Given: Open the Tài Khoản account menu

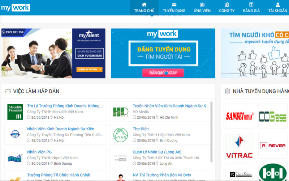Looking at the screenshot, I should coord(277,8).
